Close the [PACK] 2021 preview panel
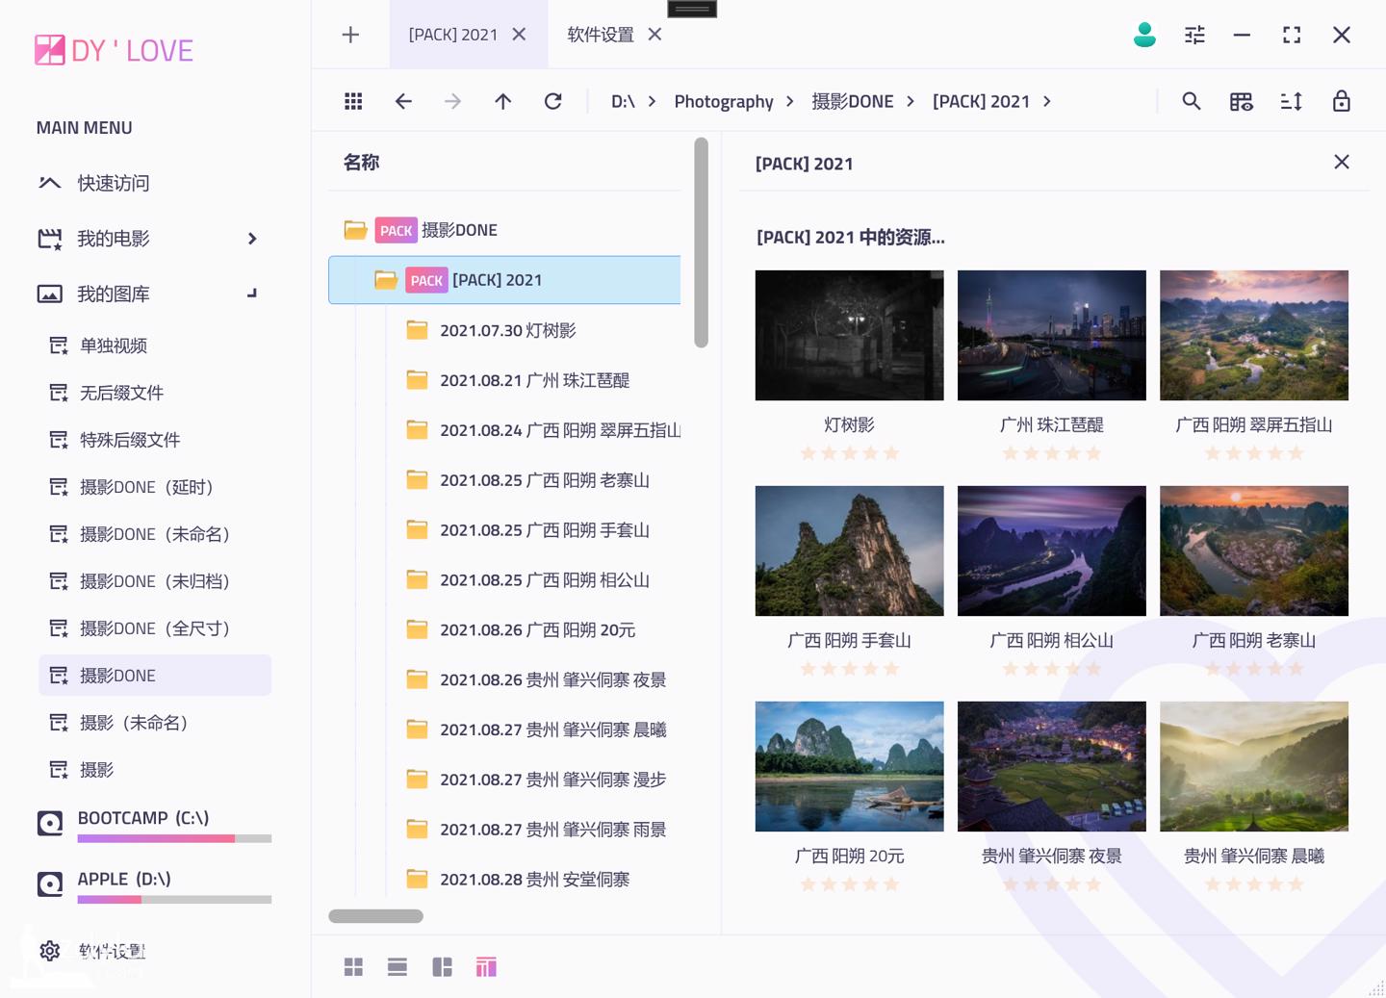Image resolution: width=1386 pixels, height=998 pixels. (x=1342, y=162)
